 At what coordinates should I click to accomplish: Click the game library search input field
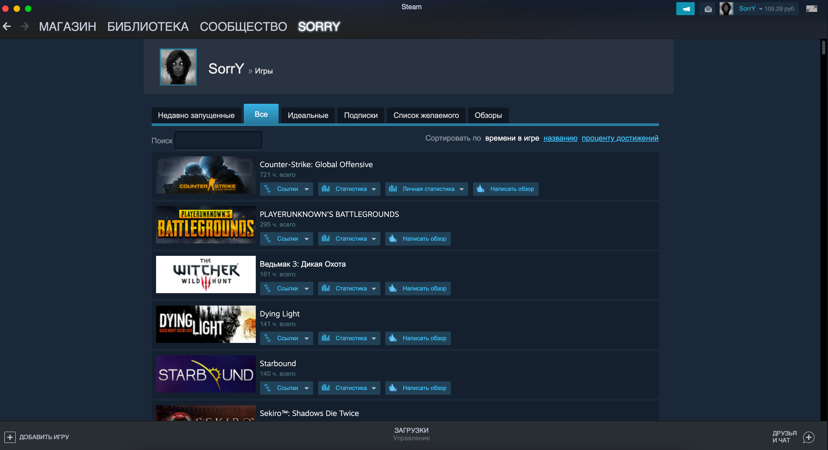[219, 140]
